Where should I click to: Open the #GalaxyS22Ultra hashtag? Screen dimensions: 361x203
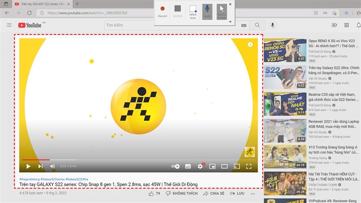(77, 179)
